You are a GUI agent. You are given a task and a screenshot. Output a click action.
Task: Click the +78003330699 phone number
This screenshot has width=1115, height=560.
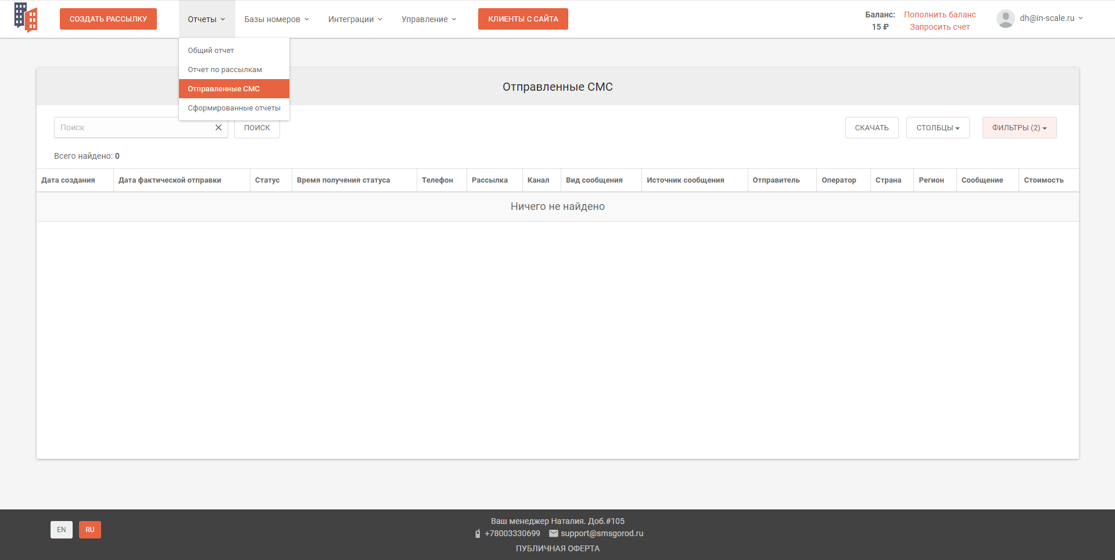pyautogui.click(x=512, y=533)
